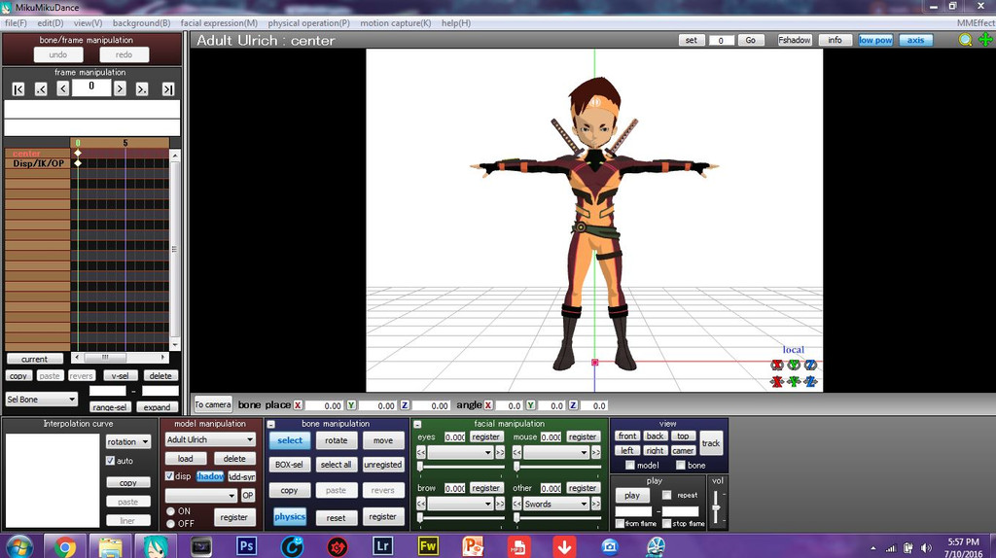Click the front view button
Image resolution: width=996 pixels, height=558 pixels.
click(627, 436)
